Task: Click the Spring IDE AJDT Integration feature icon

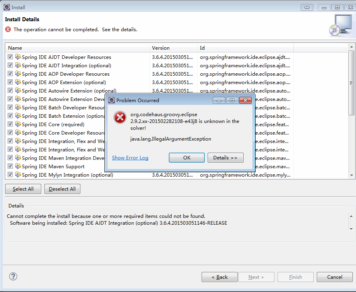Action: tap(18, 65)
